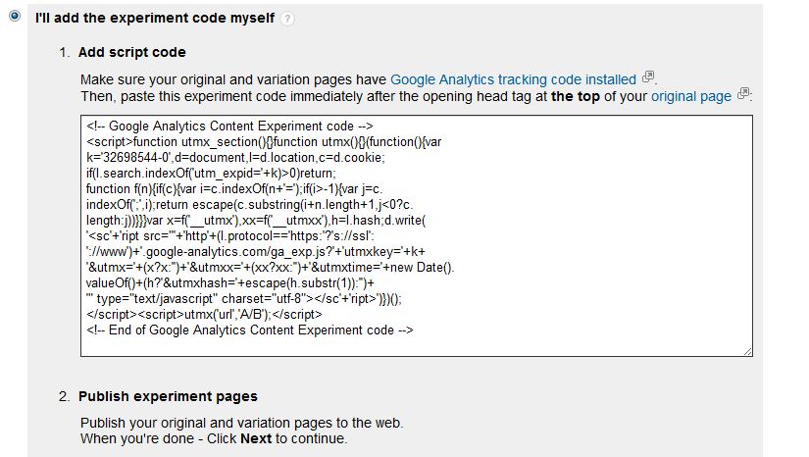Open the Google Analytics tracking code installed link

coord(513,79)
